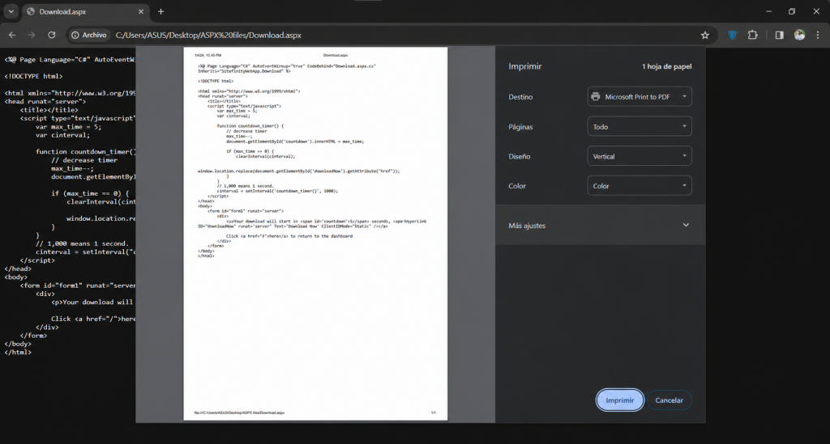Go back with the browser back arrow
This screenshot has width=830, height=444.
[12, 35]
